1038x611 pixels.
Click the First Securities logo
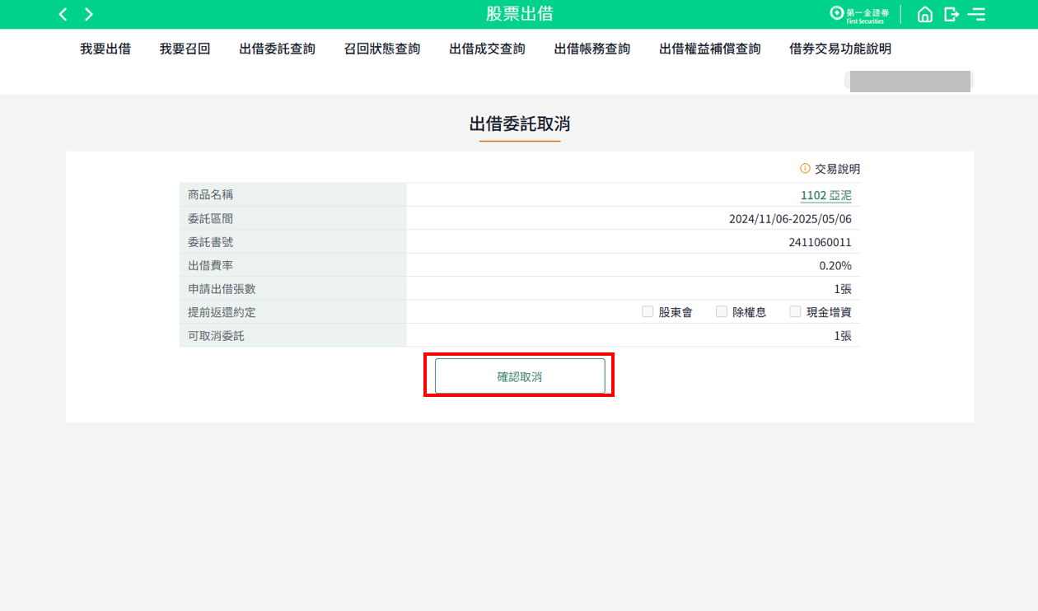tap(859, 14)
